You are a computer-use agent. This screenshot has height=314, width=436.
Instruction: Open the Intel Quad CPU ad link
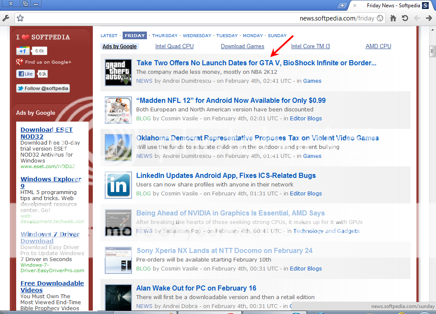click(x=174, y=46)
